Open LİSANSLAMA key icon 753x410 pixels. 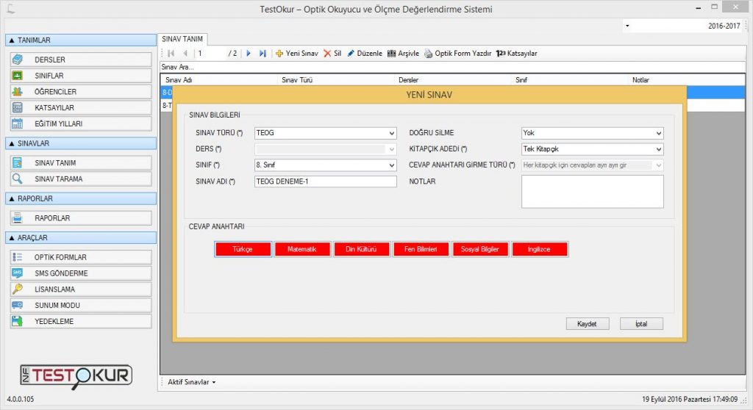(18, 289)
